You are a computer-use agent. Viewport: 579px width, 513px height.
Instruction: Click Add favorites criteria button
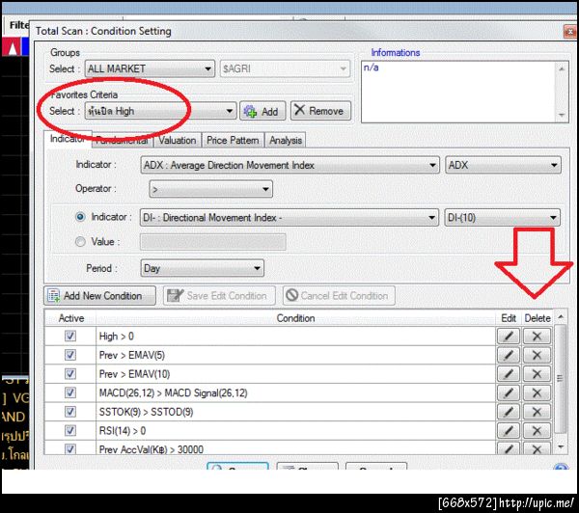[262, 111]
